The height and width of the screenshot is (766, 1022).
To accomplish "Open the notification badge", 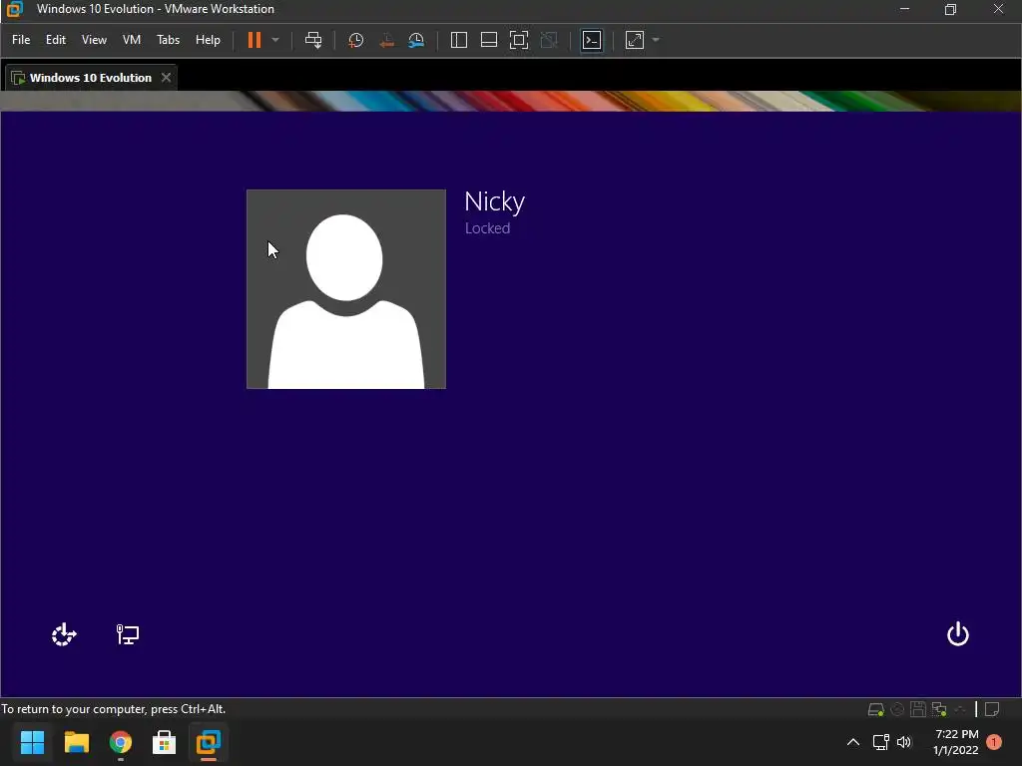I will point(994,742).
